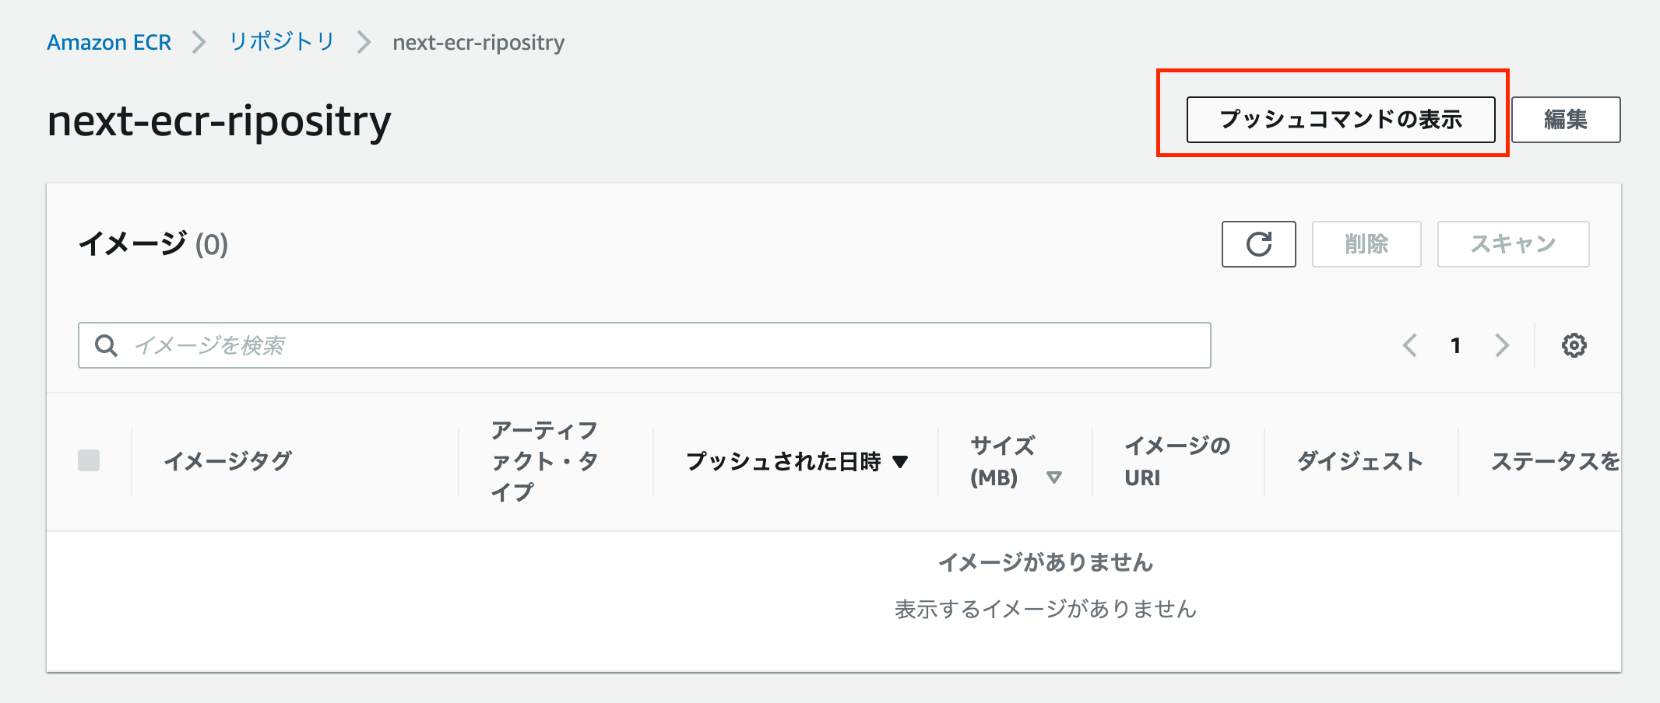
Task: Toggle the select-all checkbox in table header
Action: (x=88, y=460)
